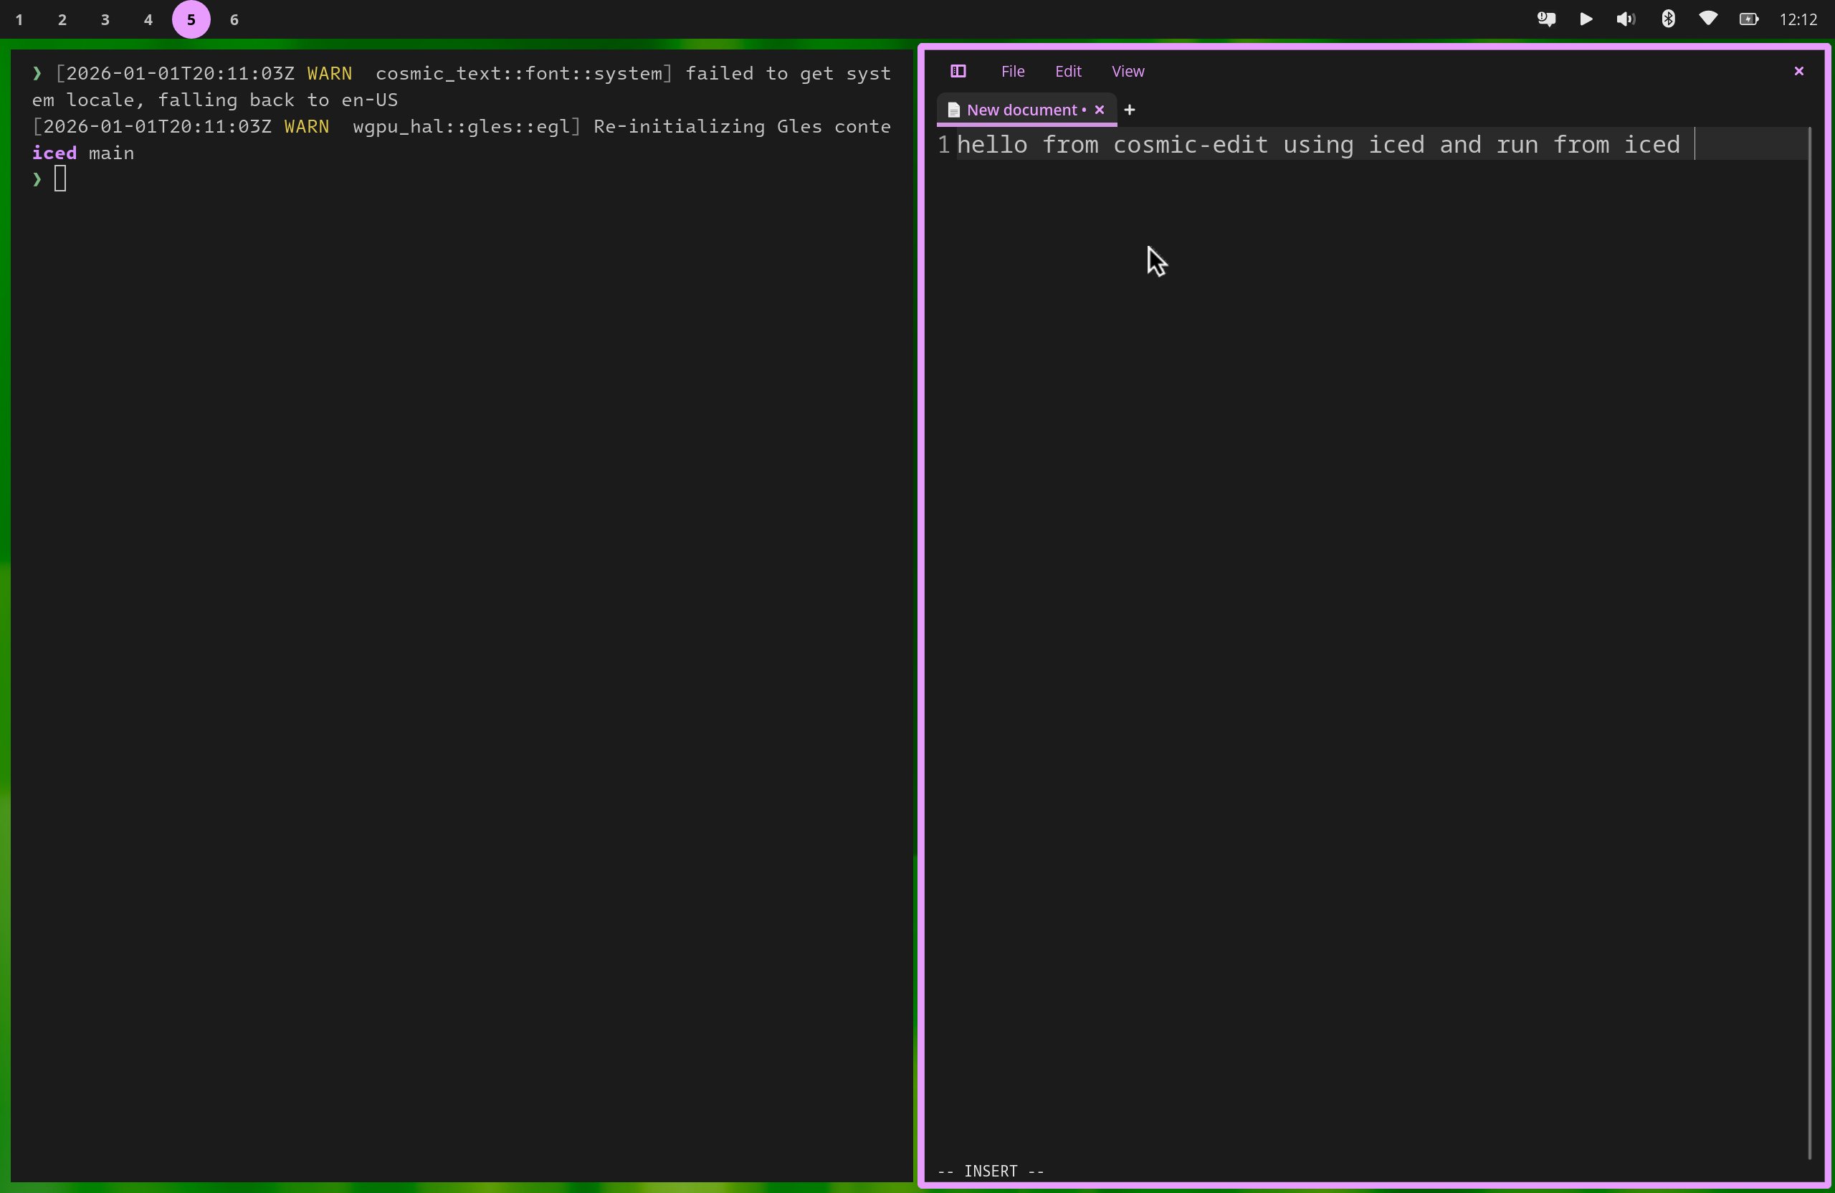Open the File menu
Viewport: 1835px width, 1193px height.
[1012, 71]
